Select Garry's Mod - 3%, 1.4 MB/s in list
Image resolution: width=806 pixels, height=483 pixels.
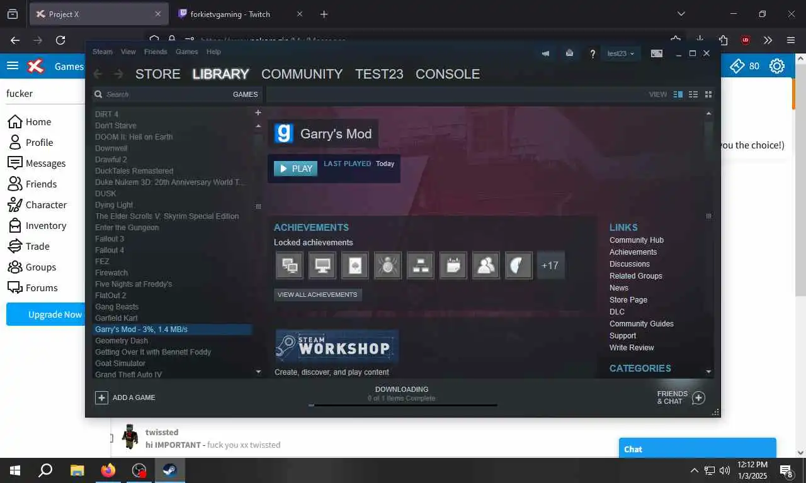click(172, 330)
